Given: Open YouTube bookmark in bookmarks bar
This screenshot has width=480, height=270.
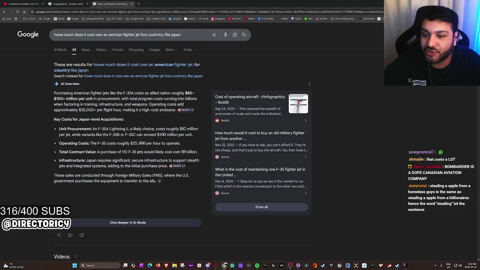Looking at the screenshot, I should (234, 18).
